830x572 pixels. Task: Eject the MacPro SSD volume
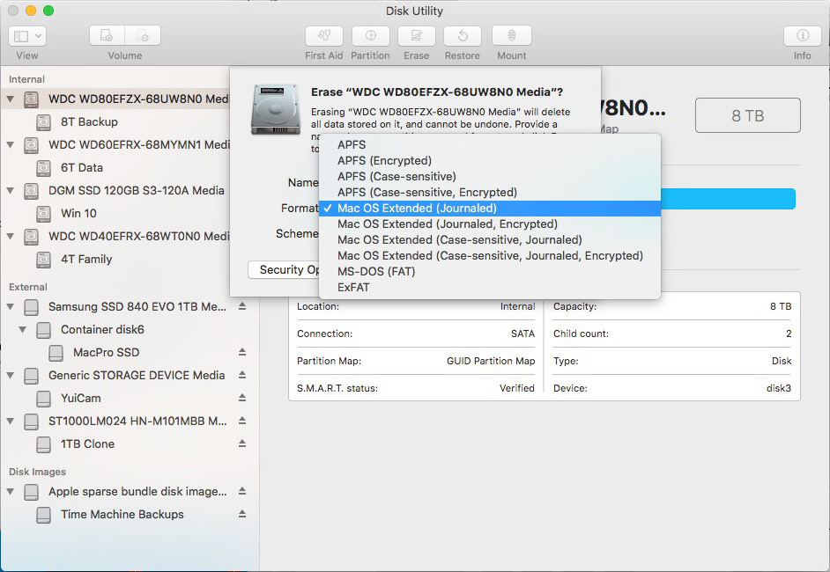click(242, 351)
